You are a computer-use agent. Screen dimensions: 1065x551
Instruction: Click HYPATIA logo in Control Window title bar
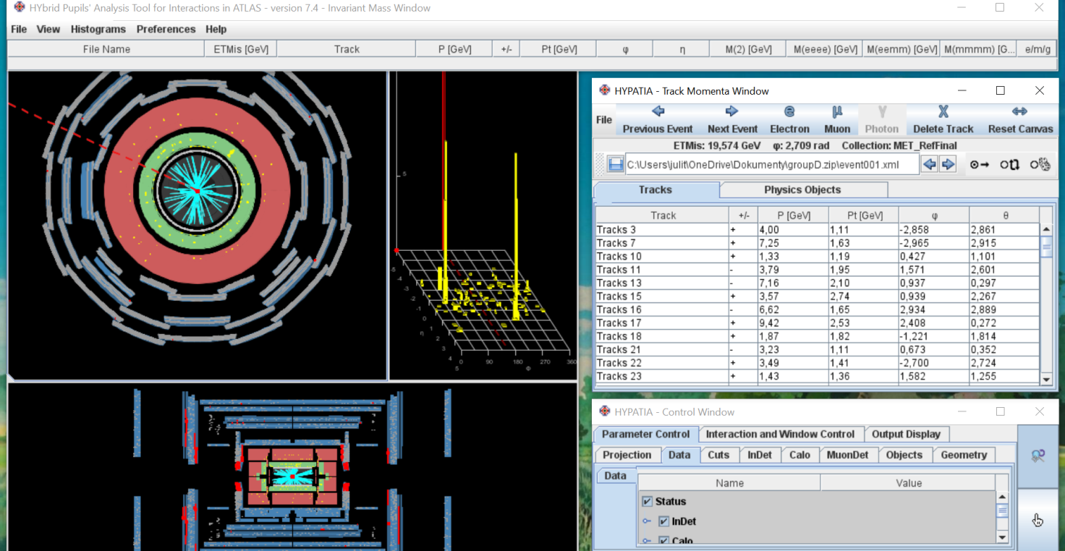tap(605, 411)
